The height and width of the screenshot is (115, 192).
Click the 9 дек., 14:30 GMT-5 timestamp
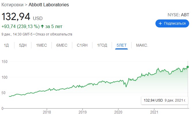click(17, 34)
